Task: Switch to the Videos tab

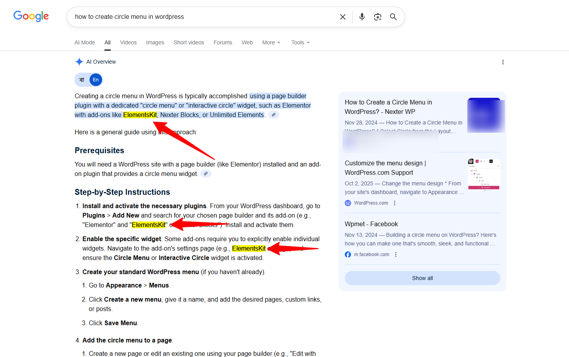Action: (x=128, y=42)
